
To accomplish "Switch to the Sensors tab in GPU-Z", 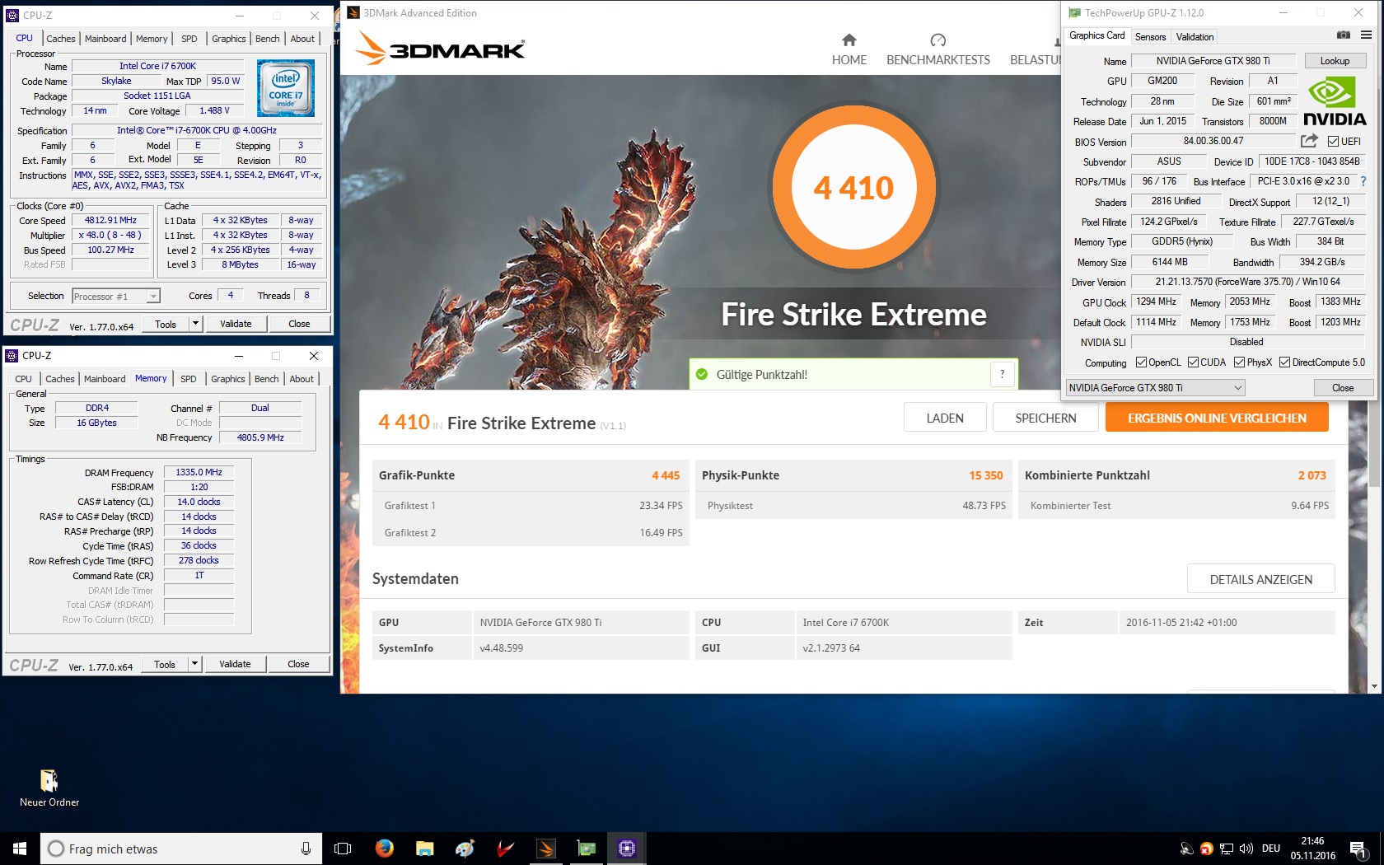I will [1150, 37].
